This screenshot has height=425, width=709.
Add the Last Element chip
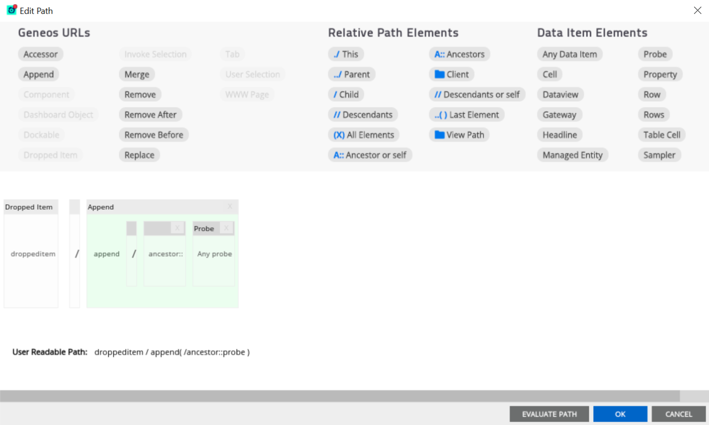click(x=467, y=115)
